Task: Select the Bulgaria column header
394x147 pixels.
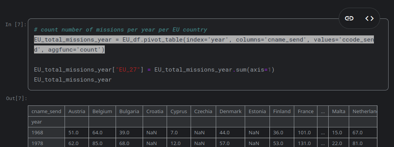Action: 129,111
